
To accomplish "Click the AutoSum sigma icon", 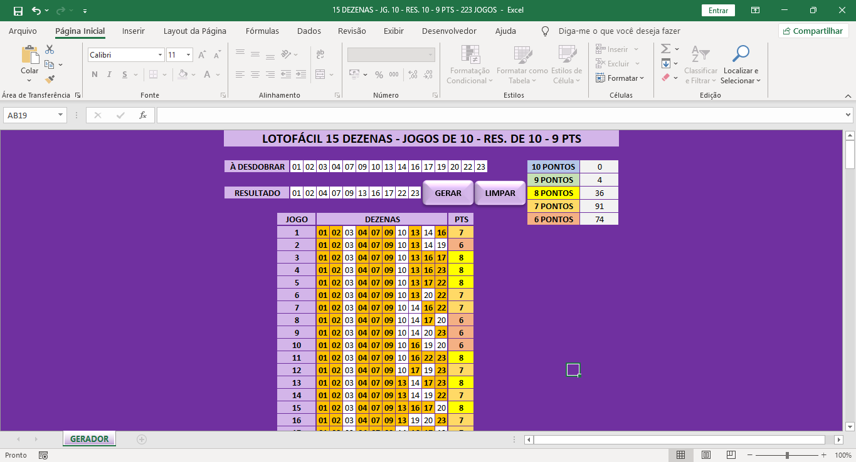I will (x=666, y=49).
